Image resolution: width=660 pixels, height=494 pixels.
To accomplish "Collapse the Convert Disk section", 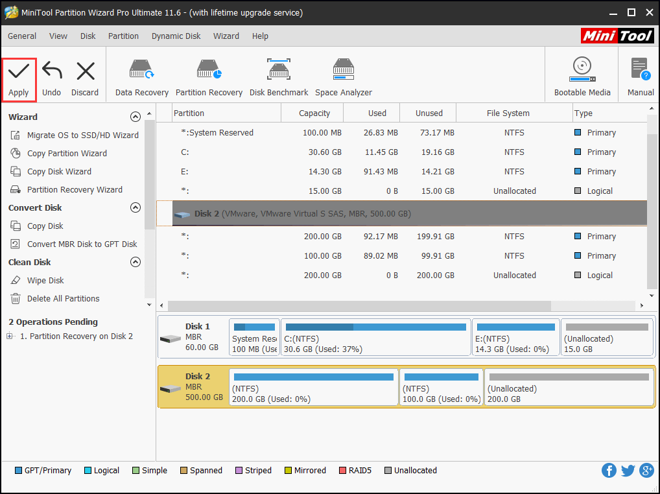I will [x=135, y=207].
